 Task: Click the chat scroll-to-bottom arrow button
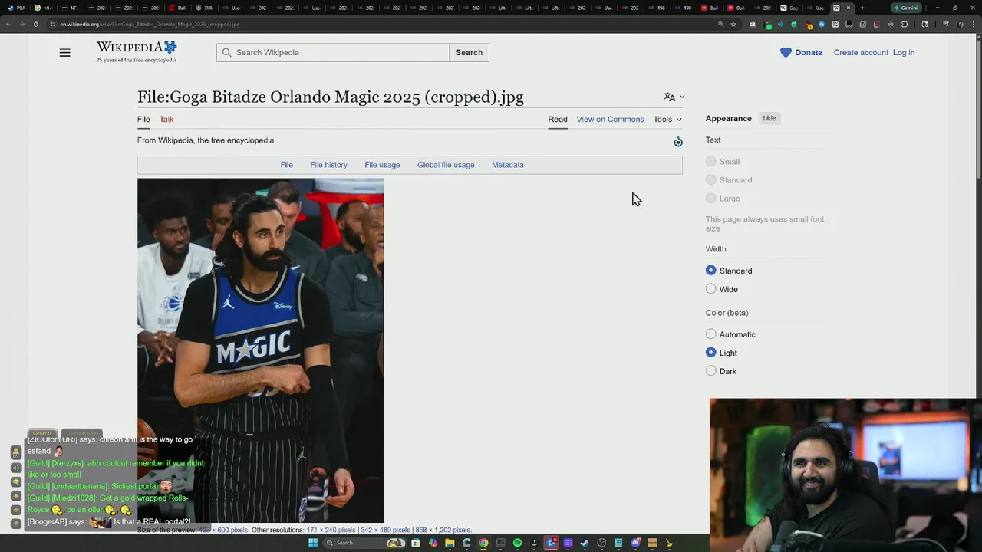pyautogui.click(x=16, y=523)
